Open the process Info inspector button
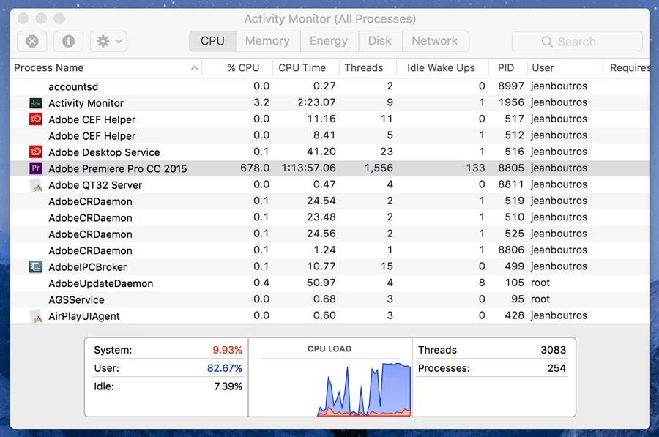This screenshot has width=659, height=437. point(68,41)
